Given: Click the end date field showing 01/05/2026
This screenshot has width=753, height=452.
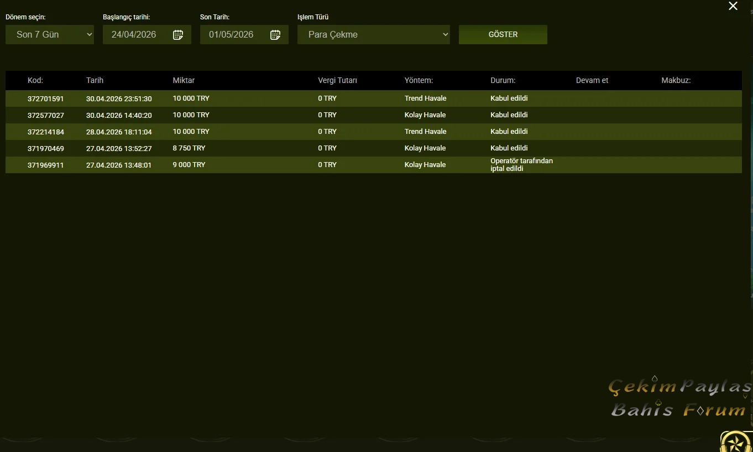Looking at the screenshot, I should 244,34.
